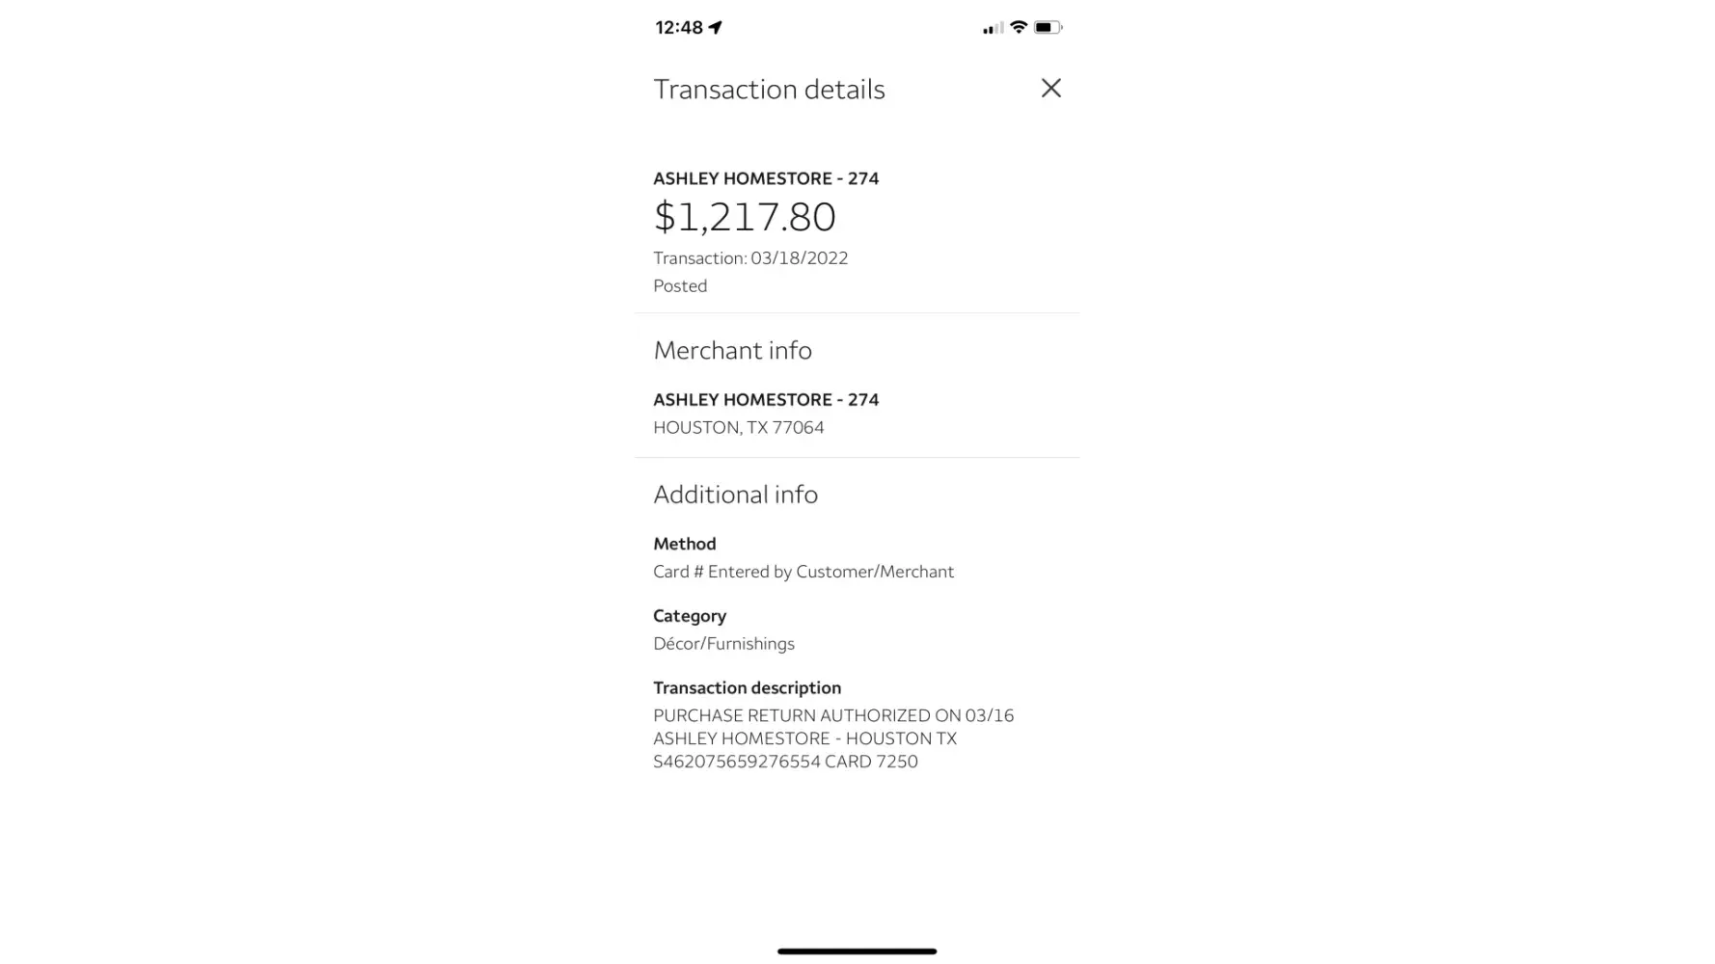
Task: Tap the home indicator bar
Action: [857, 951]
